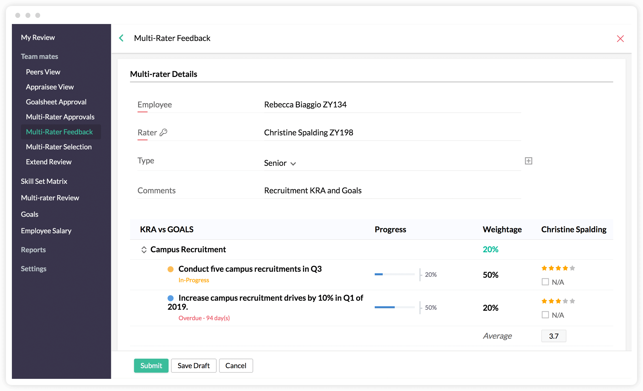Image resolution: width=643 pixels, height=391 pixels.
Task: Select Multi-Rater Feedback in sidebar
Action: click(61, 132)
